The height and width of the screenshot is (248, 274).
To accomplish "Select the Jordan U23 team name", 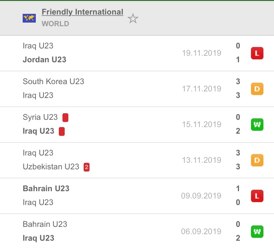I will click(45, 60).
